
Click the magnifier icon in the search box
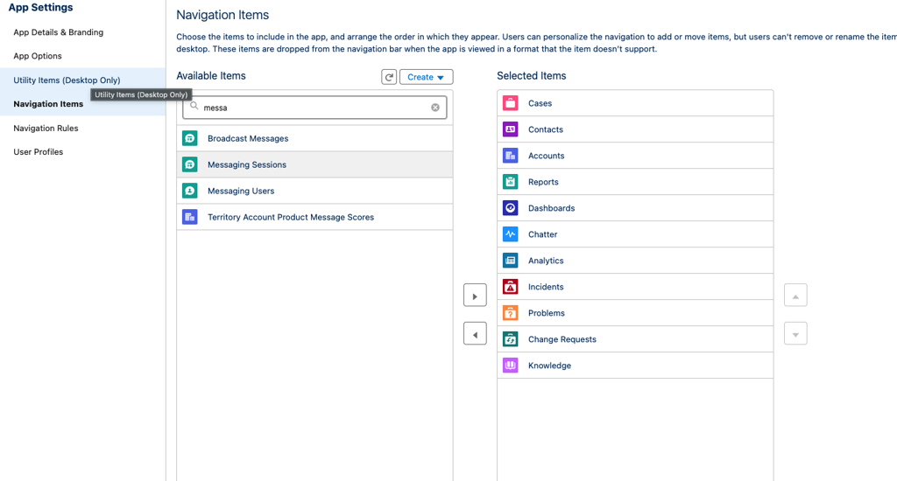click(x=194, y=106)
